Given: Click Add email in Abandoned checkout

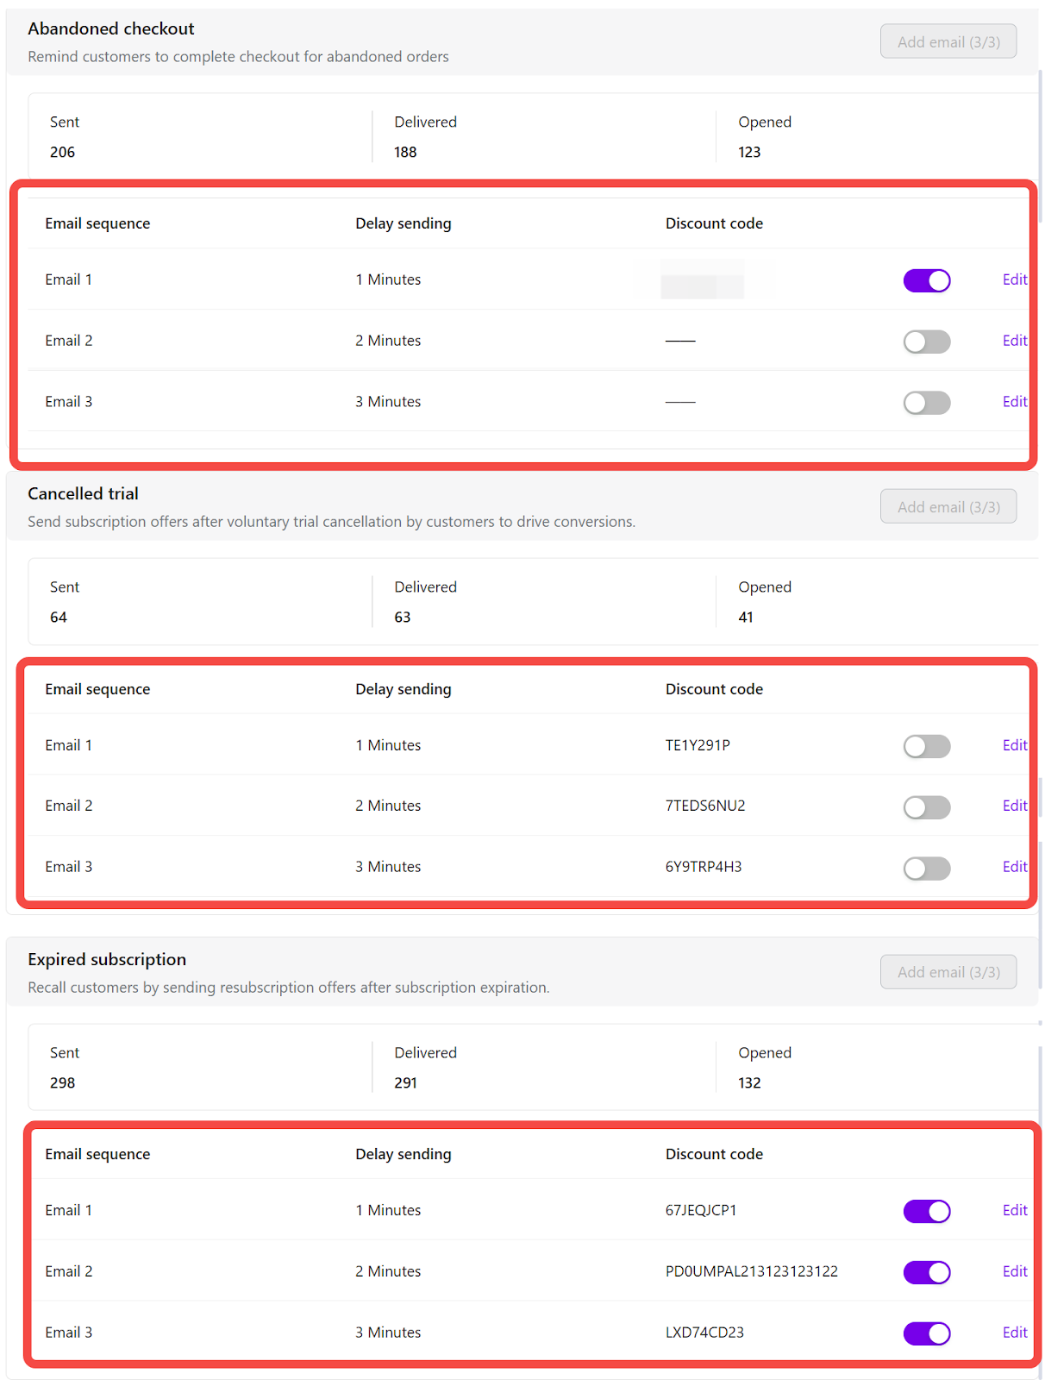Looking at the screenshot, I should click(x=948, y=41).
